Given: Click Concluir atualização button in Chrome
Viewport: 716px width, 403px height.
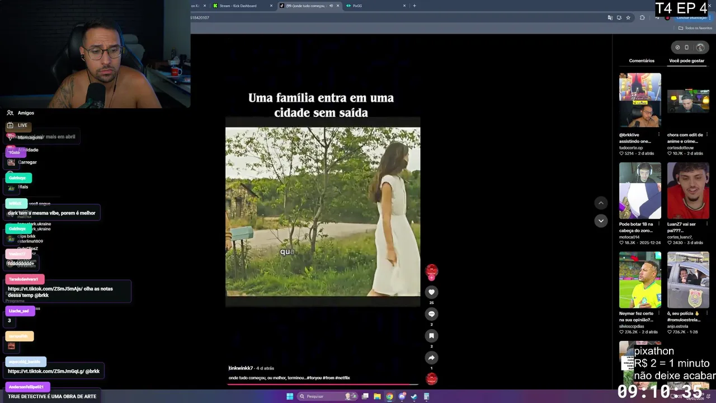Looking at the screenshot, I should point(691,17).
